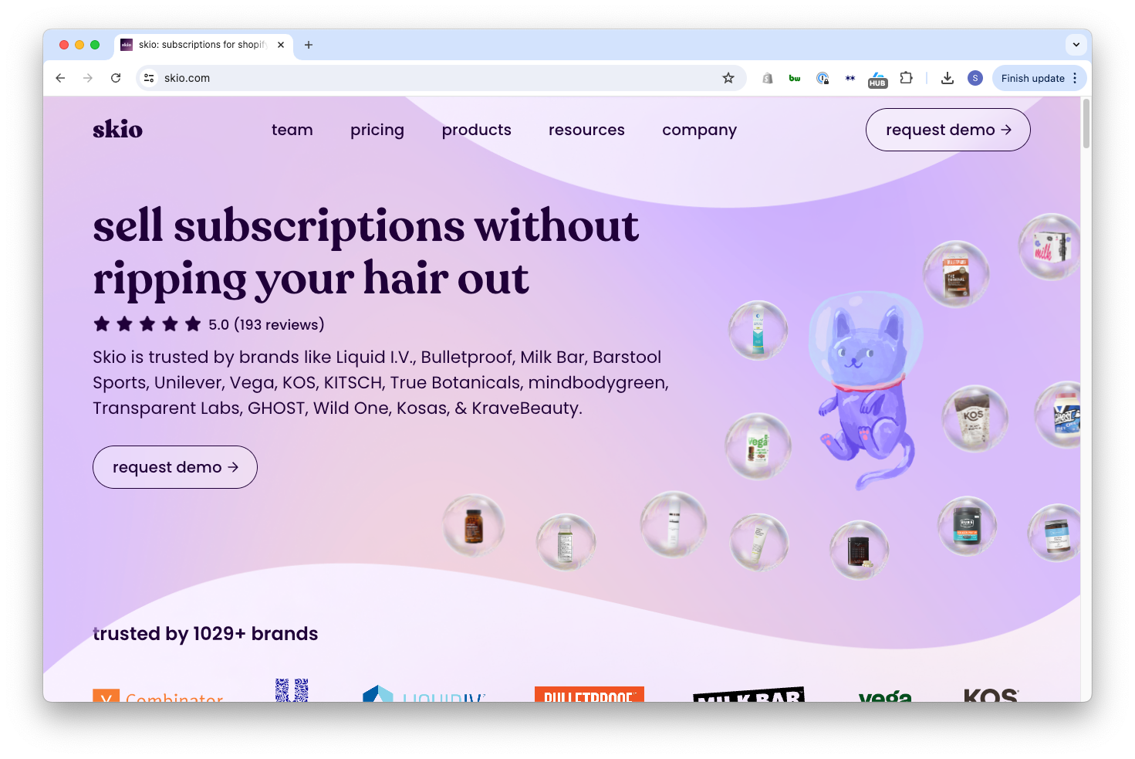Screen dimensions: 1135x759
Task: Click request demo below the hero text
Action: pos(175,467)
